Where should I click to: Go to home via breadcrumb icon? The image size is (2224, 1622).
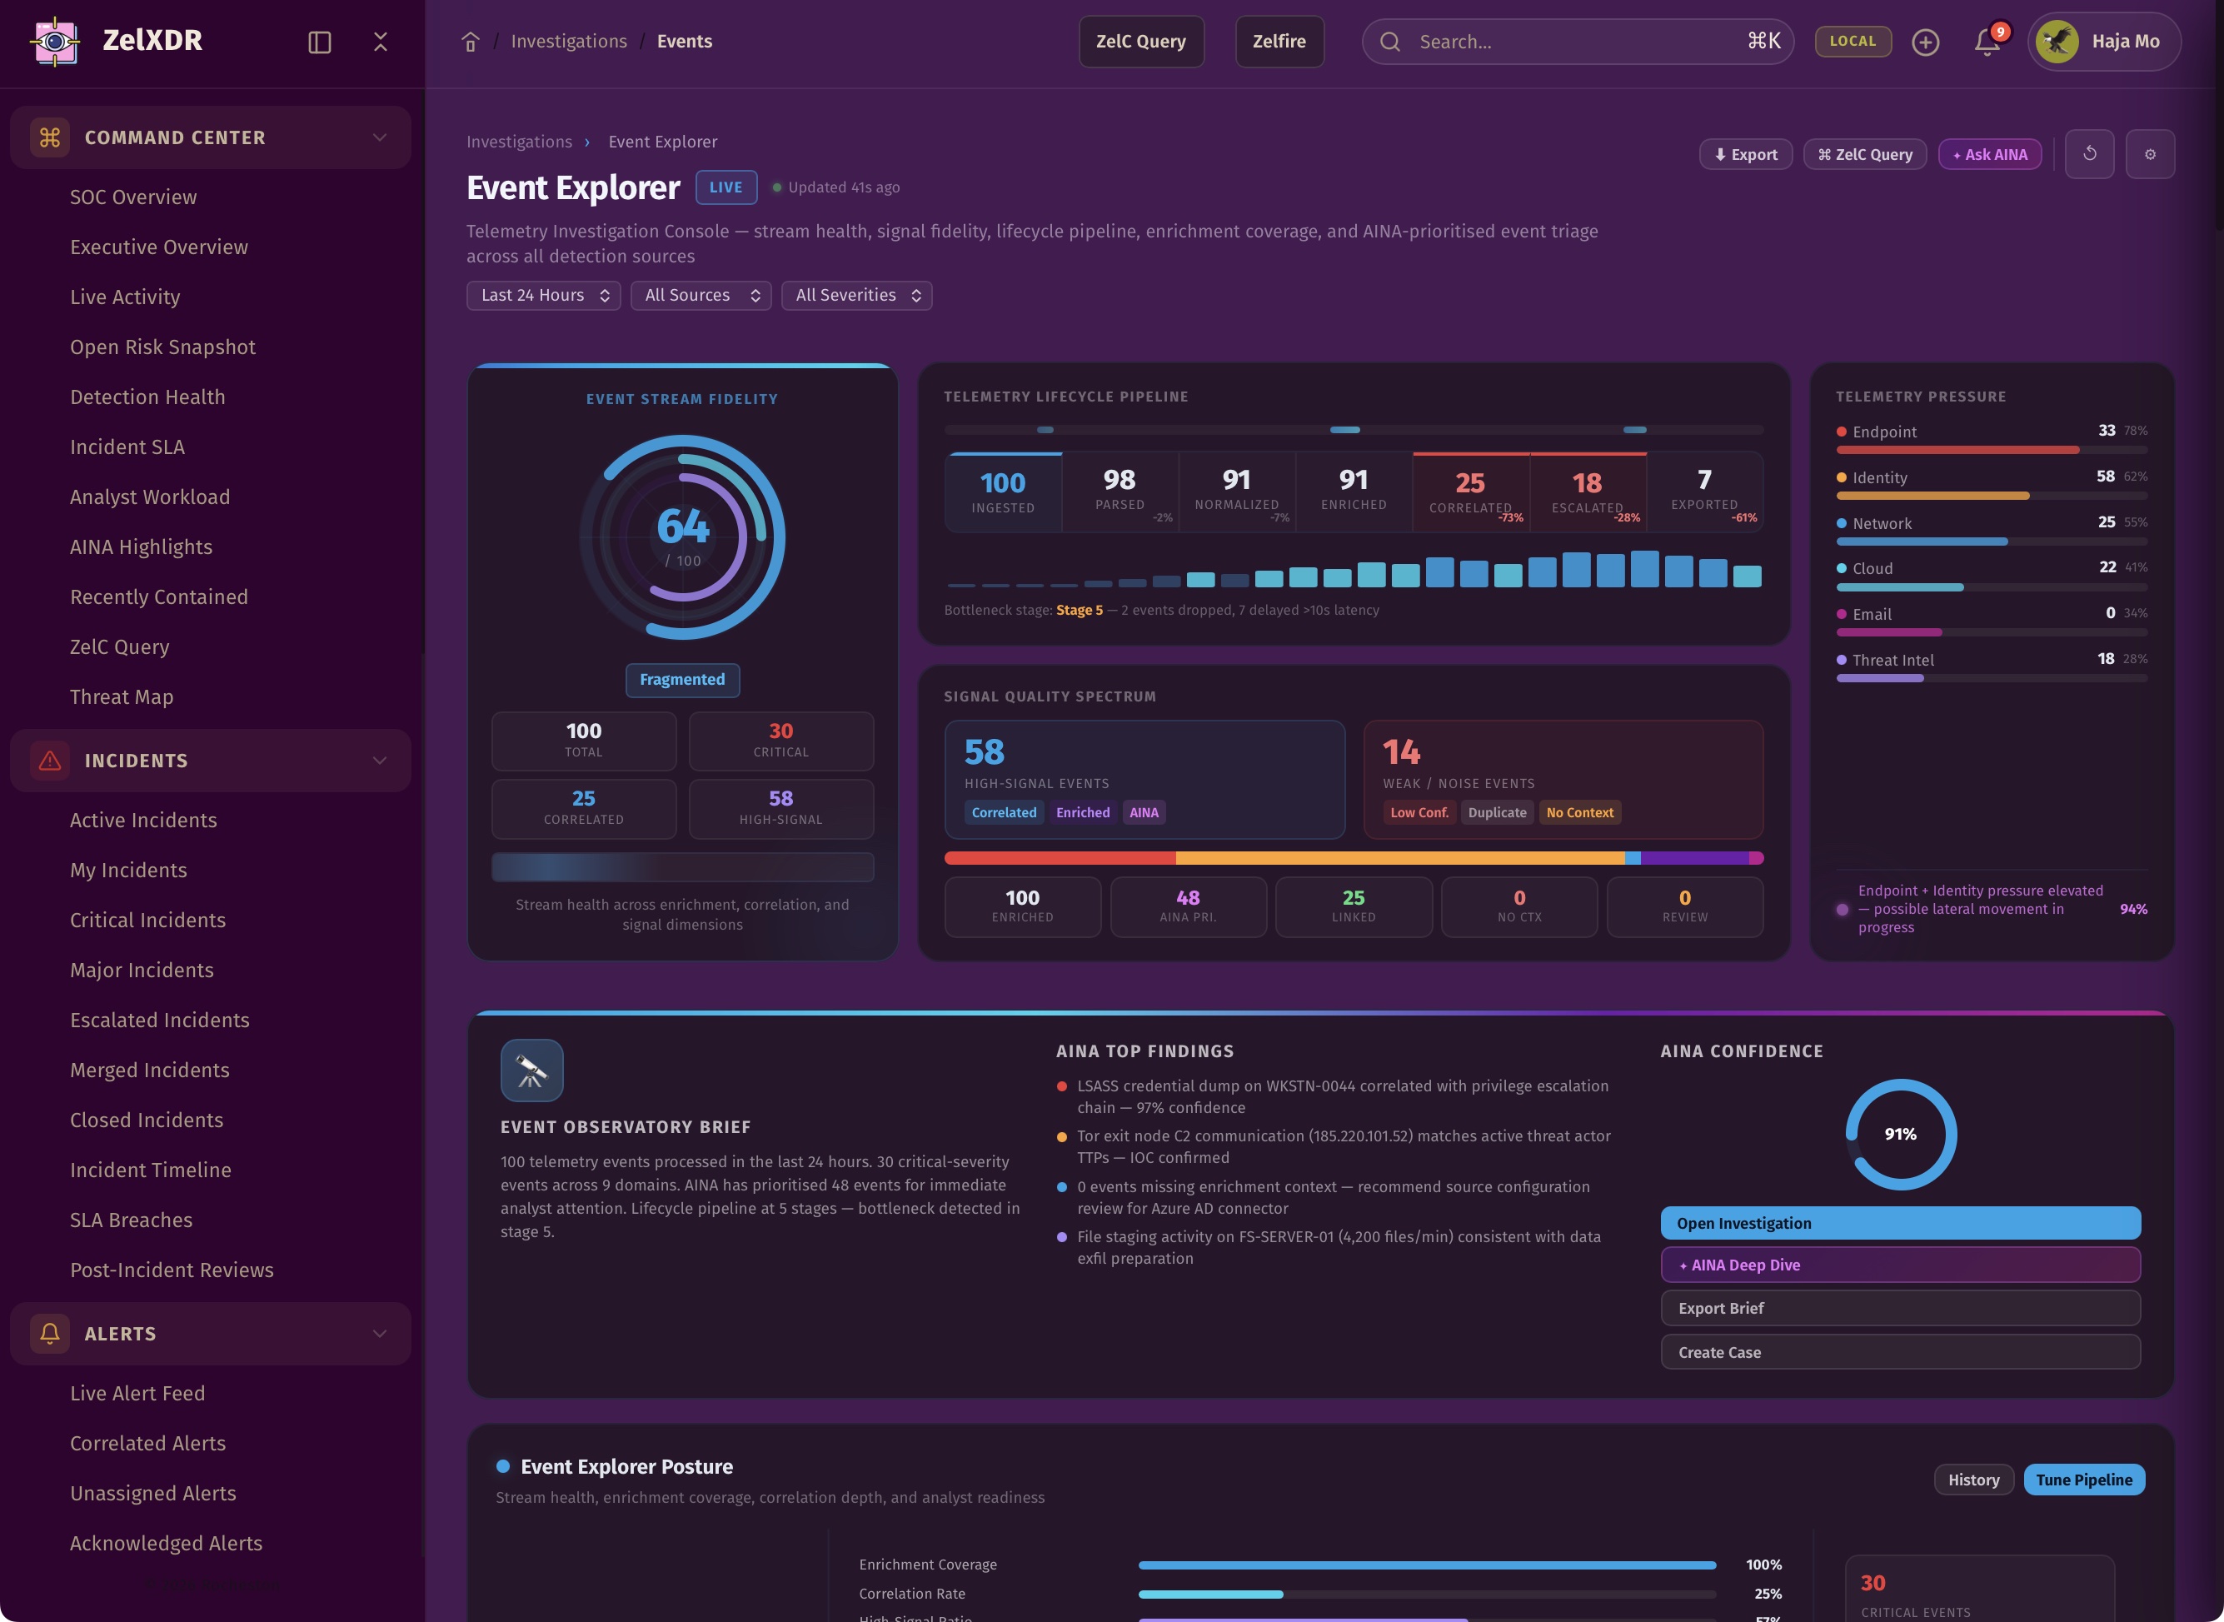coord(470,42)
